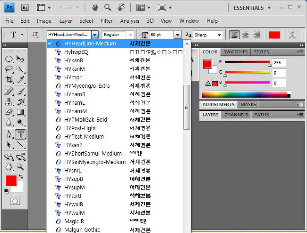Choose the Malgun Gothic font
Viewport: 307px width, 233px height.
click(x=115, y=230)
